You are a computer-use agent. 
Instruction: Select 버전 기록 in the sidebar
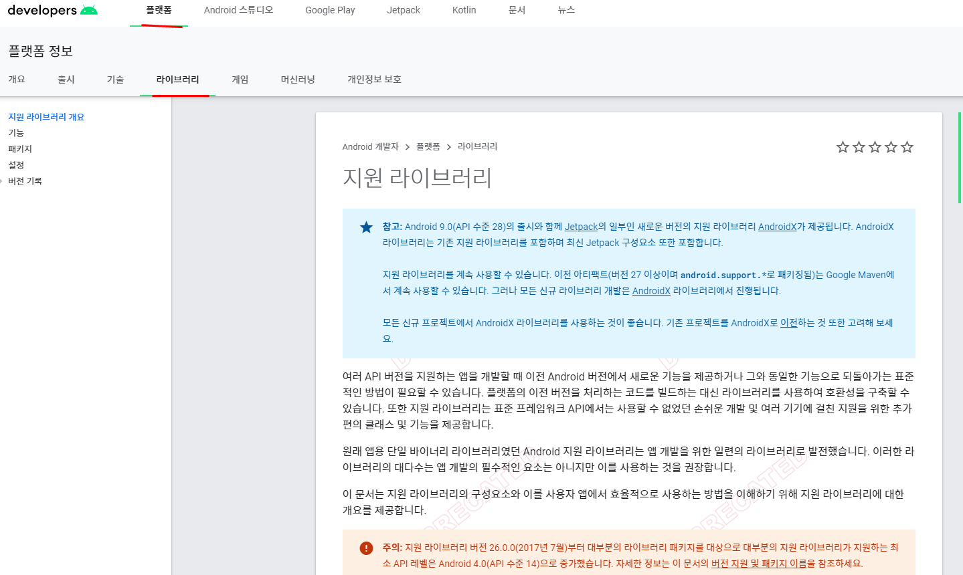(25, 181)
